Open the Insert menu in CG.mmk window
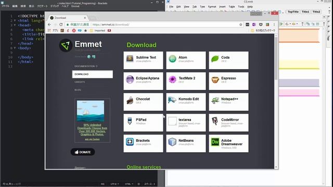The image size is (333, 187). tap(222, 7)
